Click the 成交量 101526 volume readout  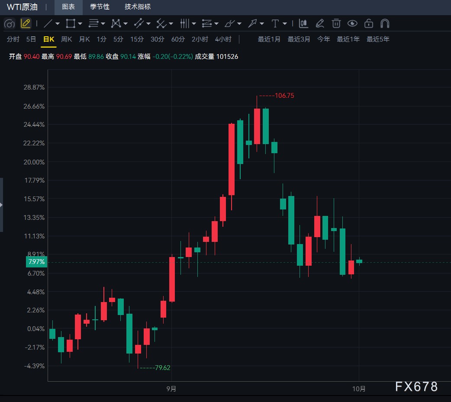click(x=216, y=57)
